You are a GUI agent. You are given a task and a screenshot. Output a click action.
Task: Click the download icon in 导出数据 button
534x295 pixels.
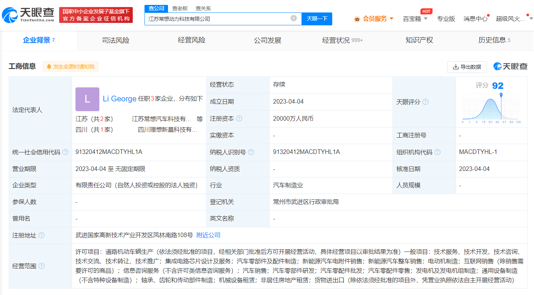pos(455,67)
